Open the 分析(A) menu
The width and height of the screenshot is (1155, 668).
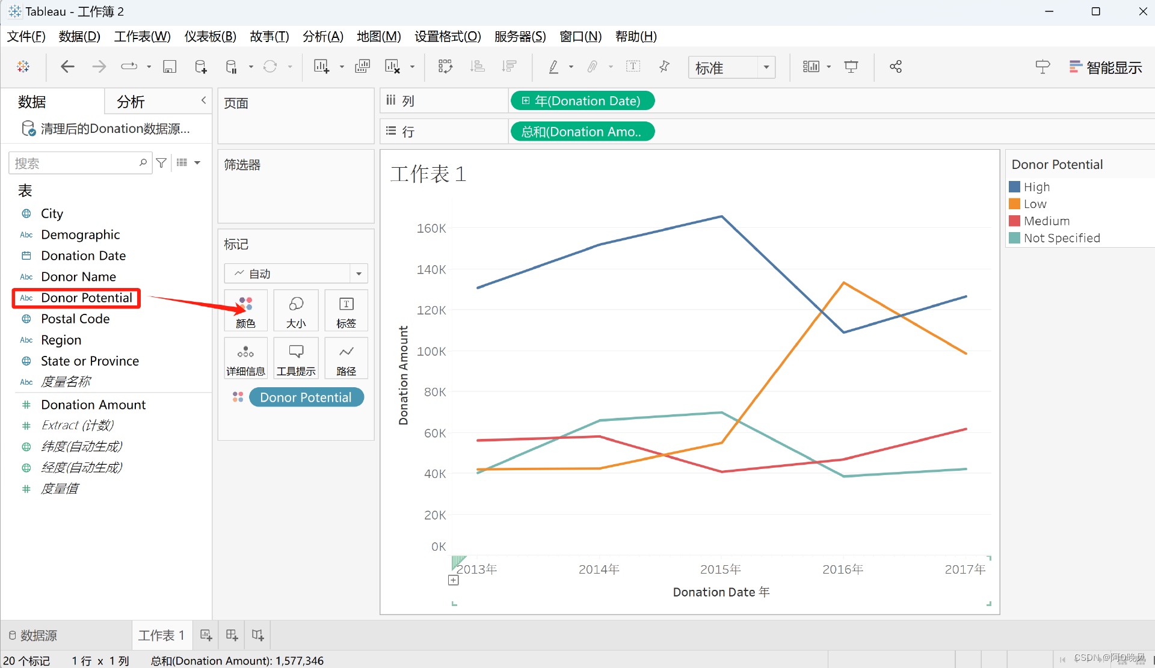(322, 36)
